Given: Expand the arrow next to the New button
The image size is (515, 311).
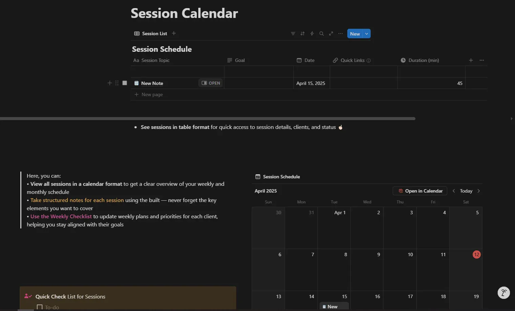Looking at the screenshot, I should [367, 34].
